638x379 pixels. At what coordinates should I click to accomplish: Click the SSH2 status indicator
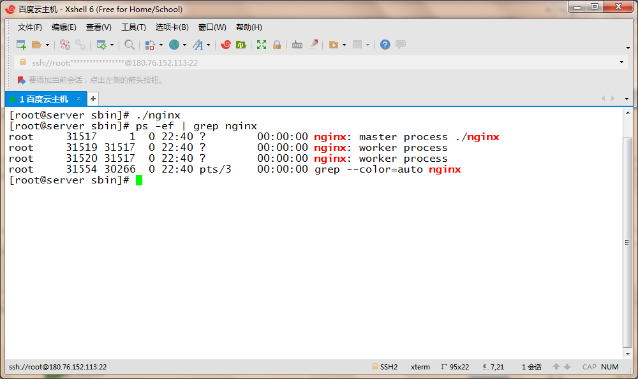coord(385,367)
